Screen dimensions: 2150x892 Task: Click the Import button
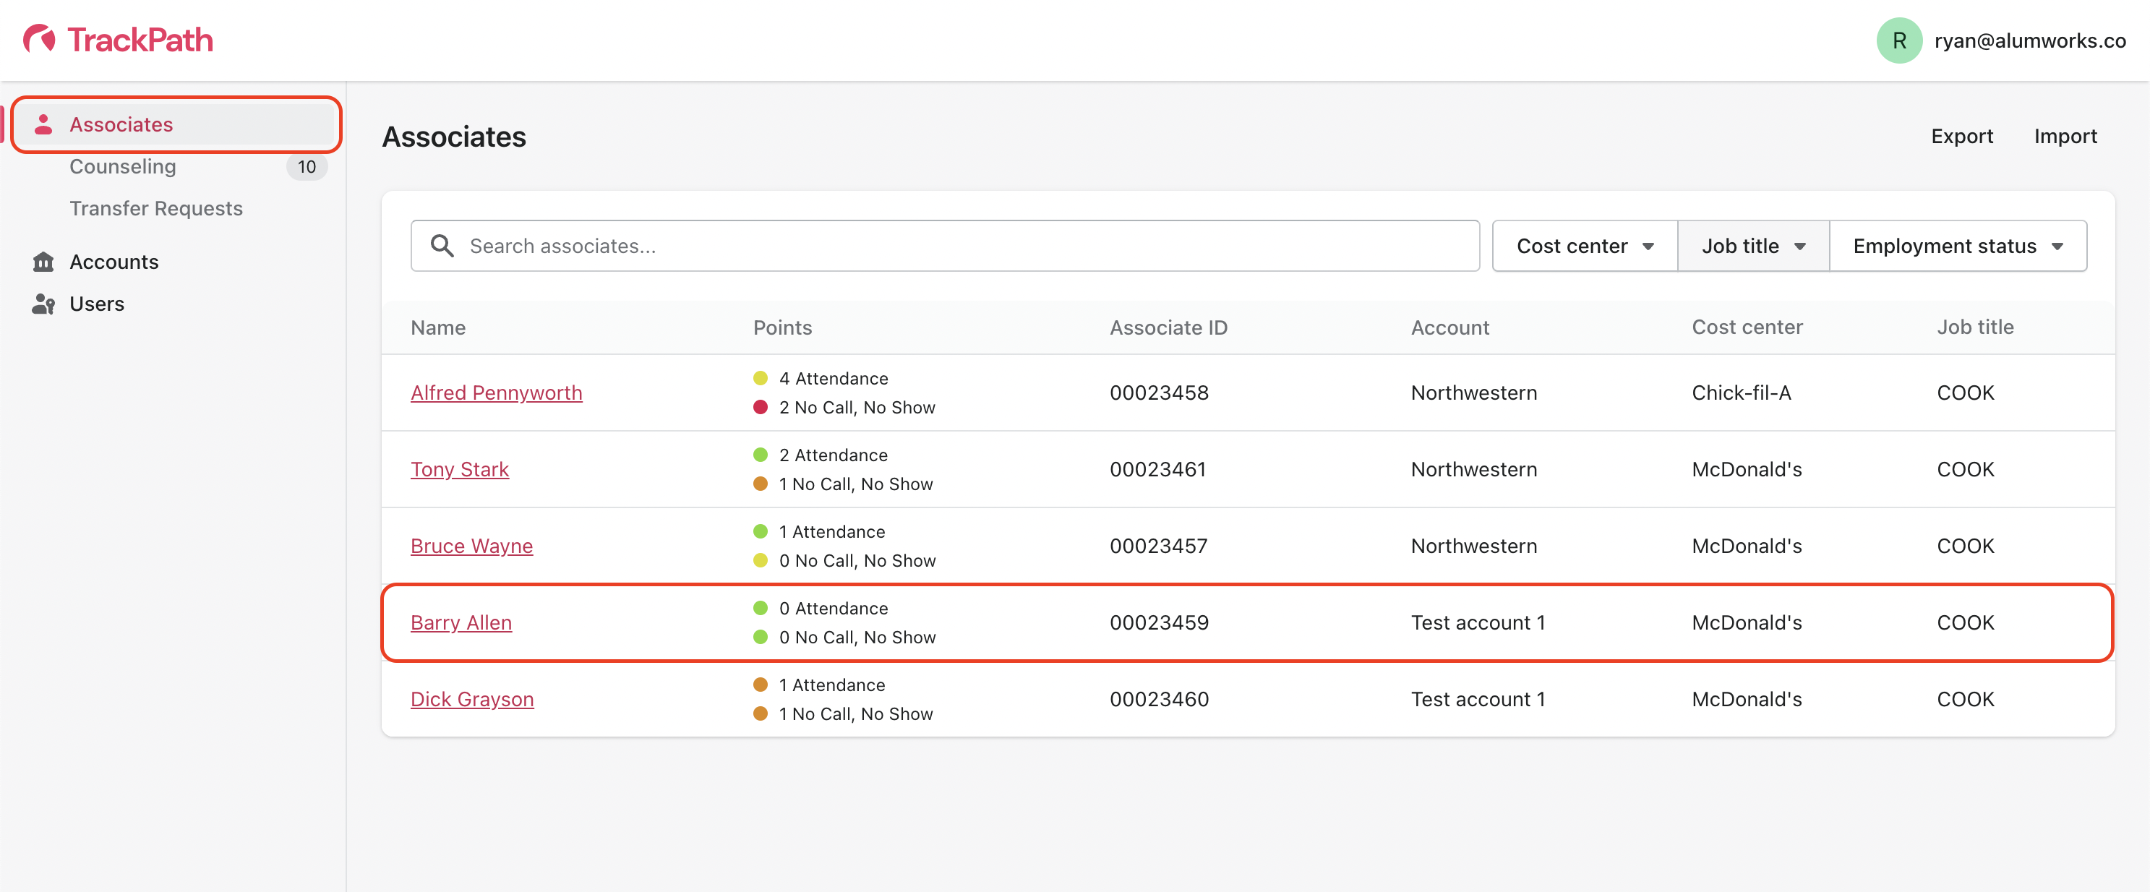[2065, 136]
